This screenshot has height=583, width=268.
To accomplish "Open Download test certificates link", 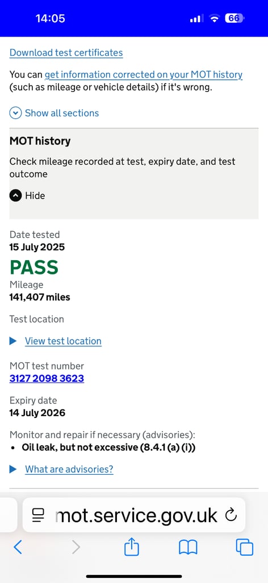I will [66, 52].
